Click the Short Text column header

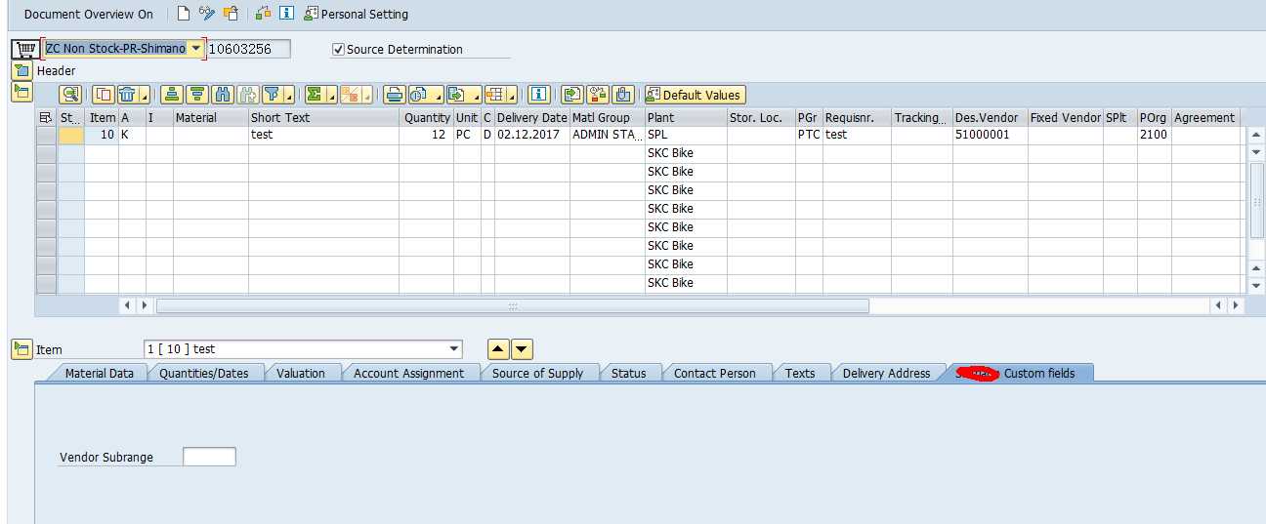323,117
